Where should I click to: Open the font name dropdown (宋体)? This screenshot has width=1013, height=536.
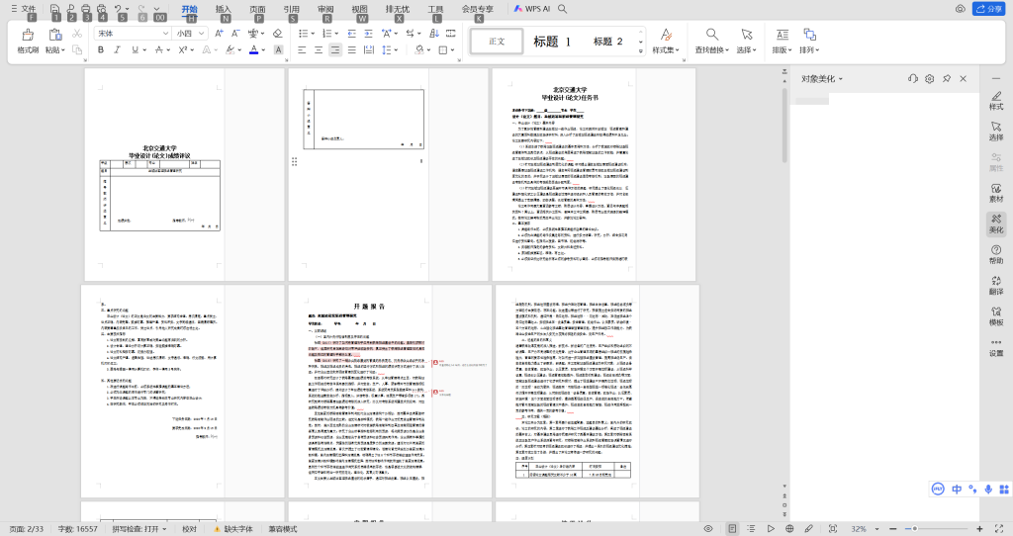[129, 33]
